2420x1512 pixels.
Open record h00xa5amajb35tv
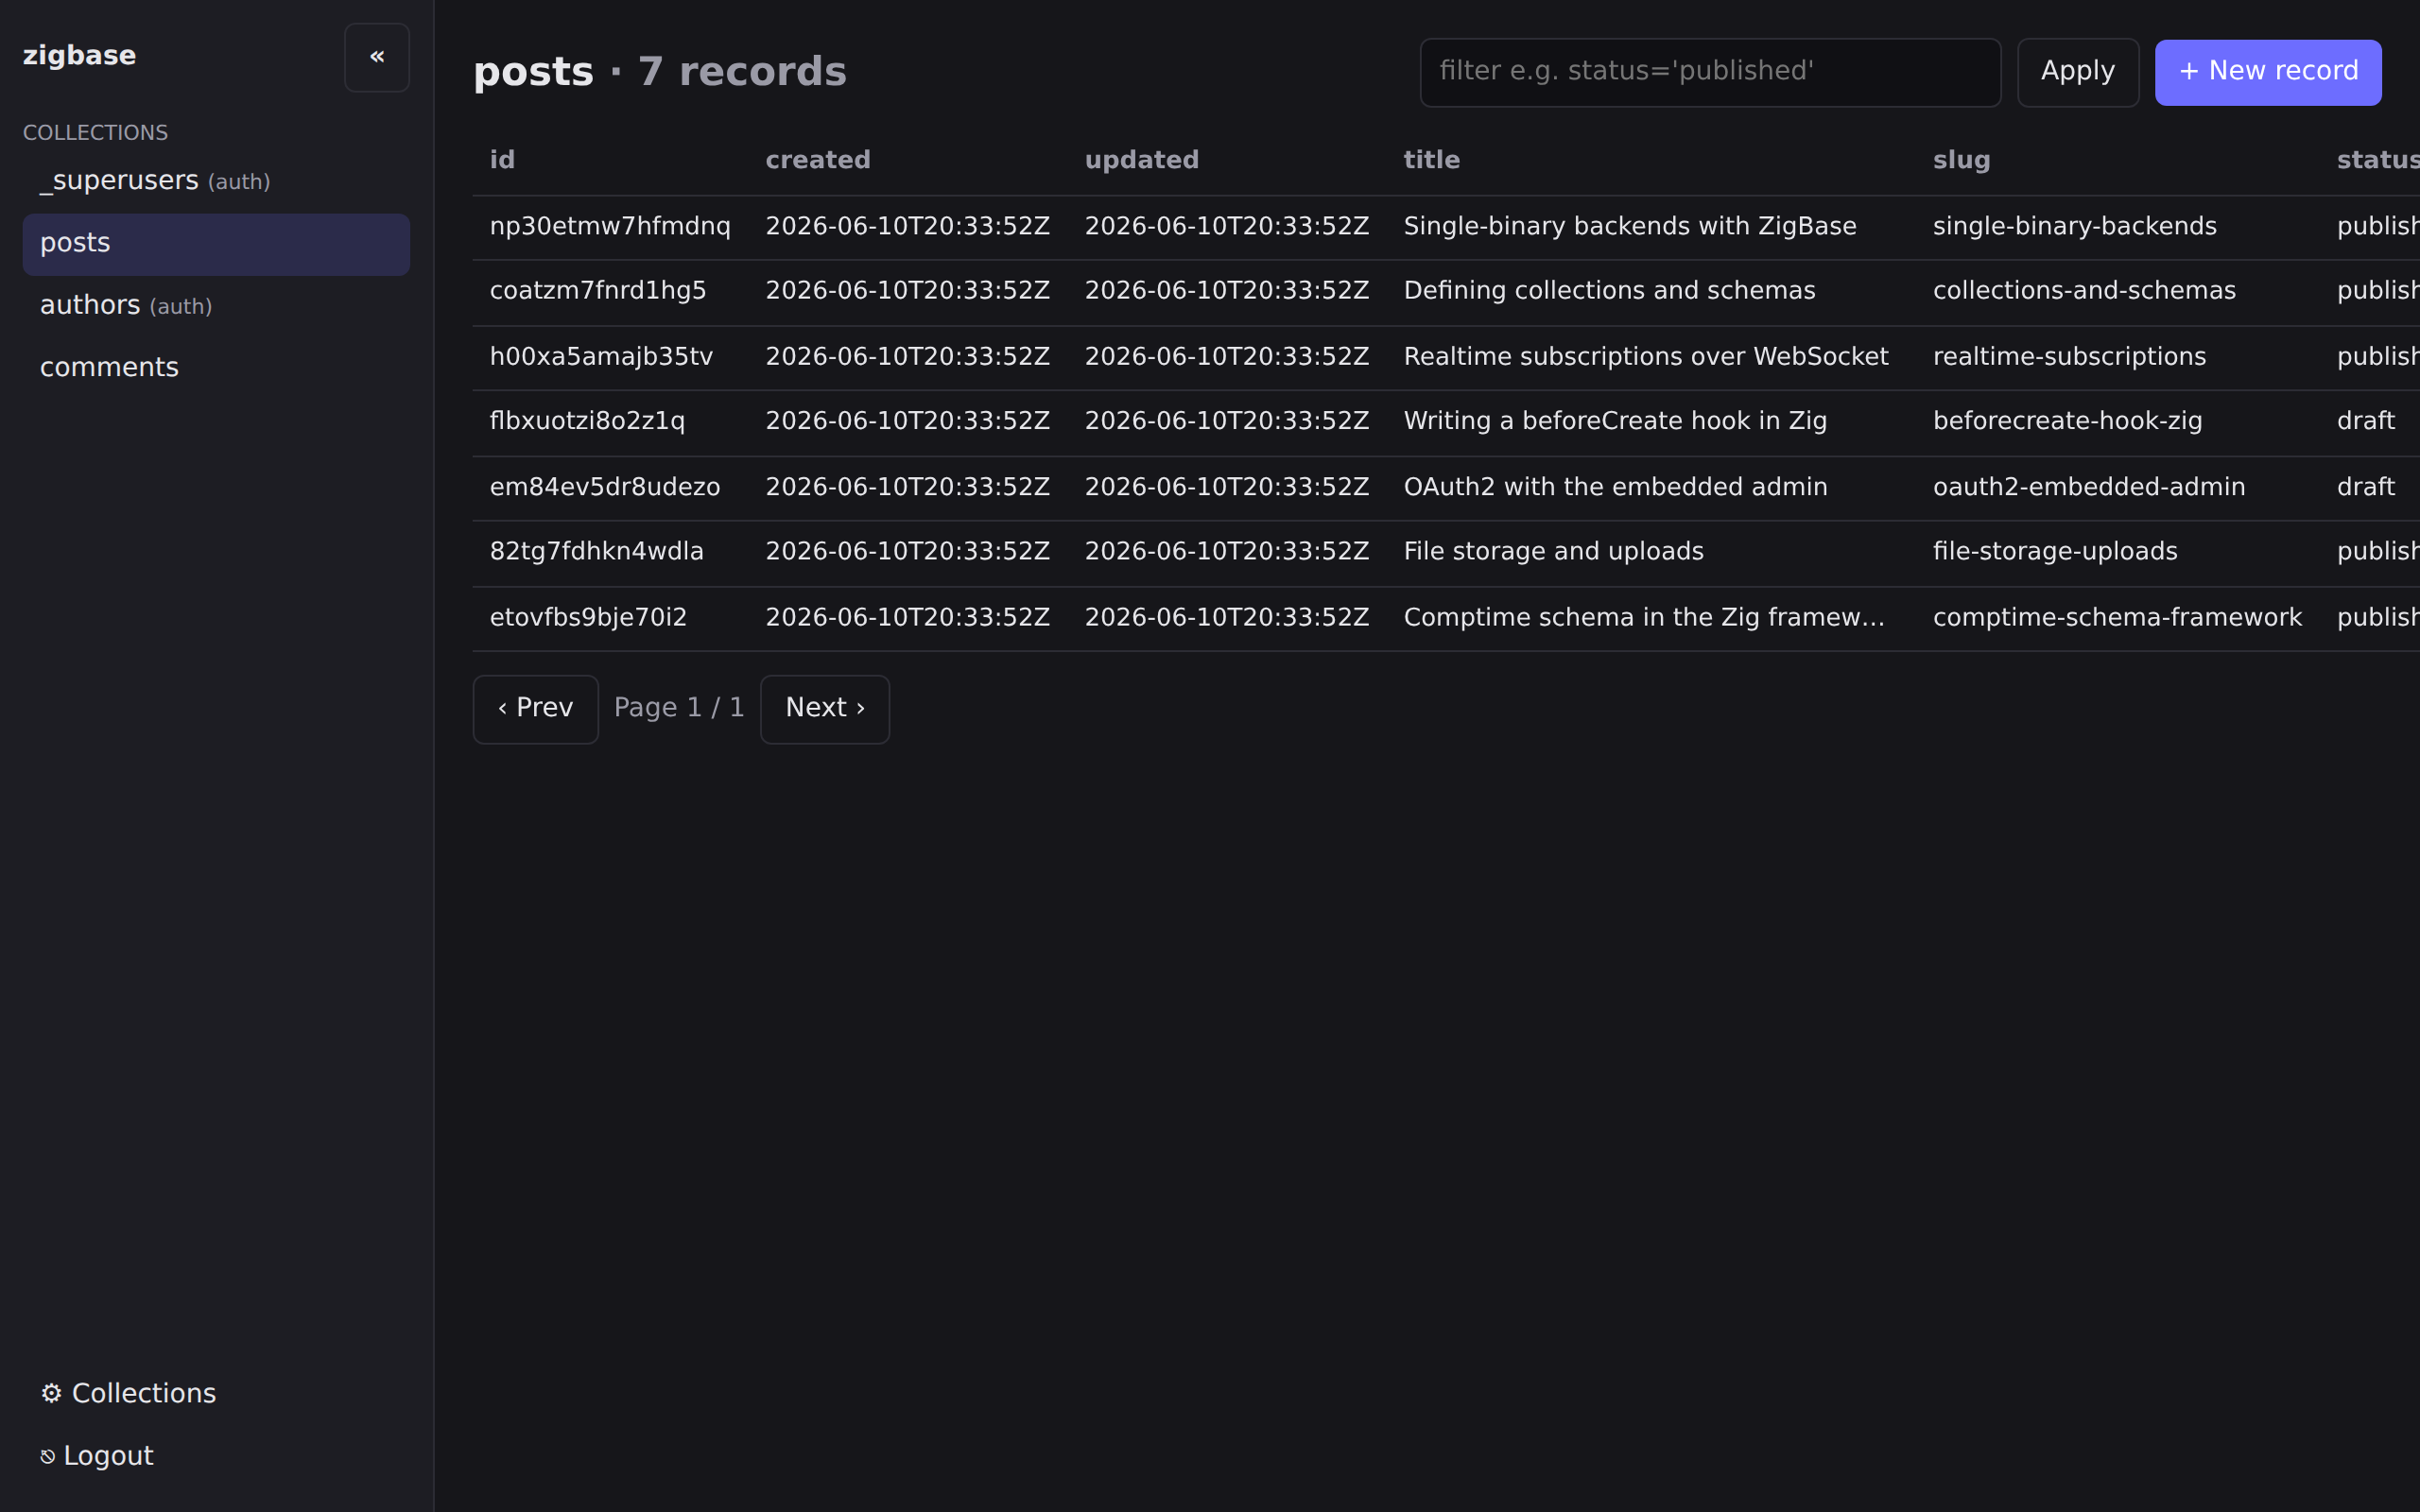601,357
